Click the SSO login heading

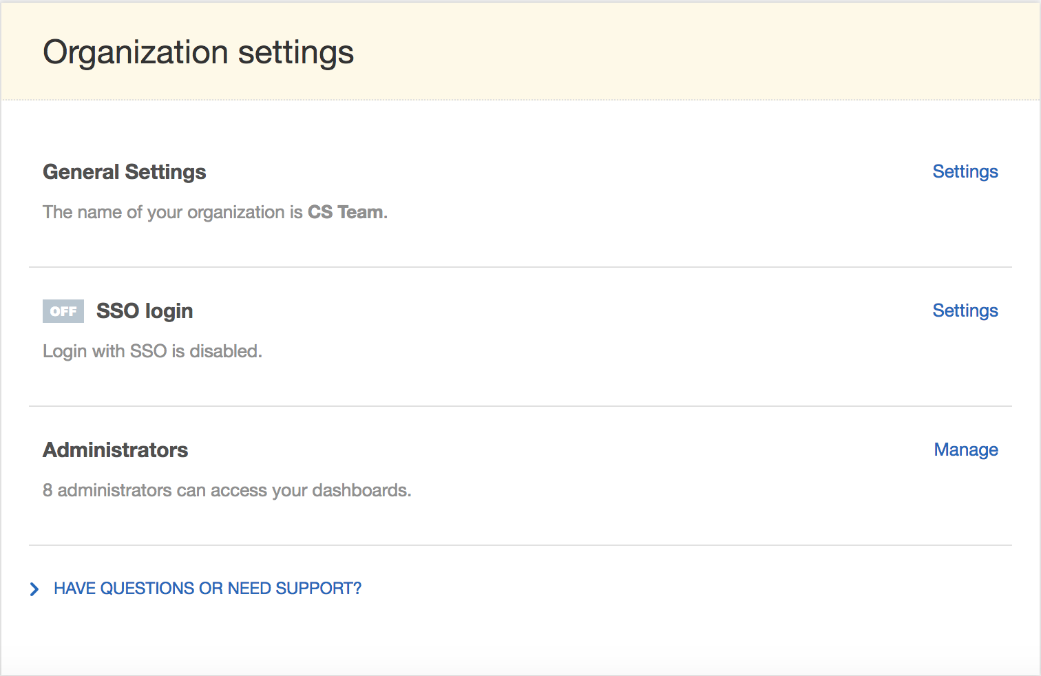tap(145, 311)
